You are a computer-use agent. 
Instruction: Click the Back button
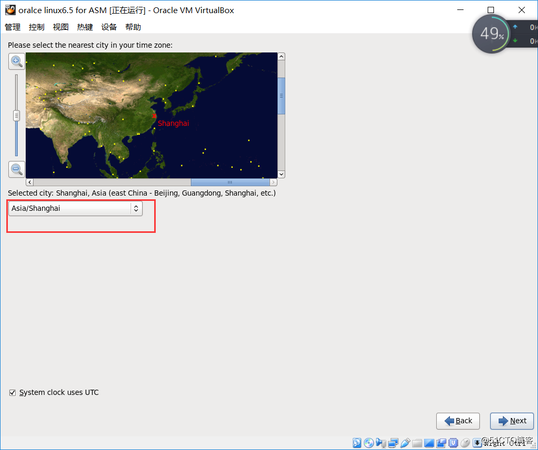pos(458,421)
